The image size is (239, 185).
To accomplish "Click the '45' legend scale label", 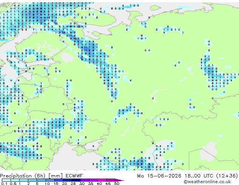I will tap(108, 183).
